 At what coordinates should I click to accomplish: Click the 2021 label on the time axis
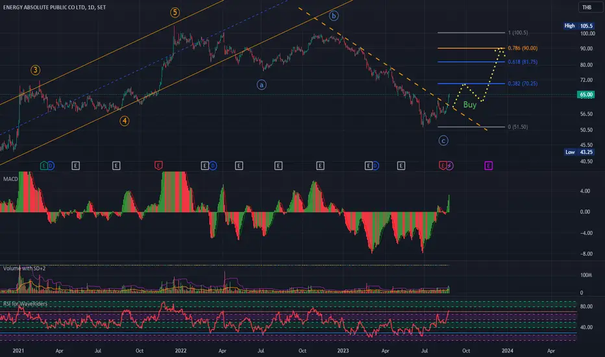(x=18, y=351)
